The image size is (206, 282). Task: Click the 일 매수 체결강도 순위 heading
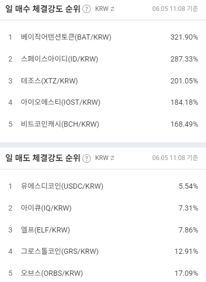pos(43,9)
